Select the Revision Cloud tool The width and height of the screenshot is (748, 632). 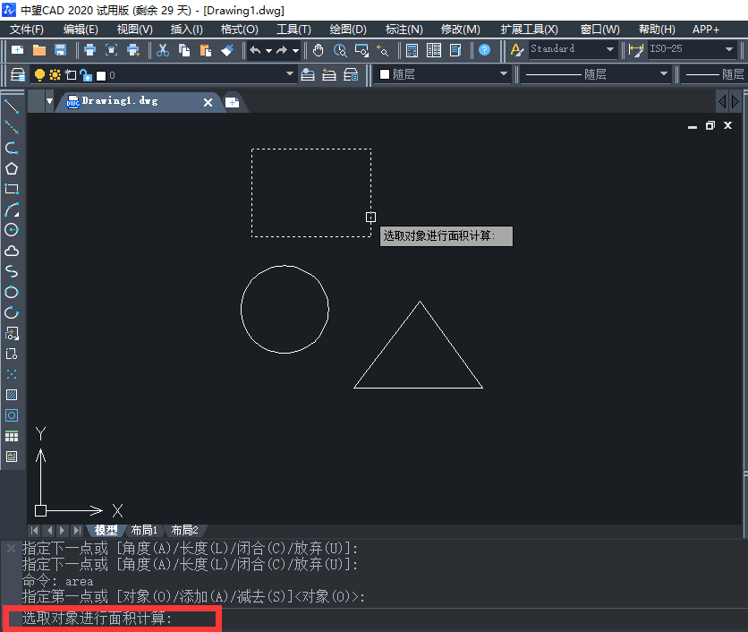tap(12, 251)
